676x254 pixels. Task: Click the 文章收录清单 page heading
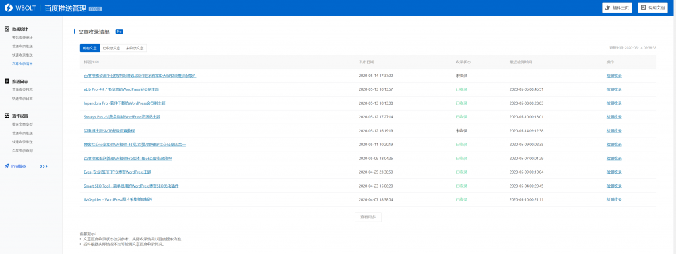tap(94, 32)
